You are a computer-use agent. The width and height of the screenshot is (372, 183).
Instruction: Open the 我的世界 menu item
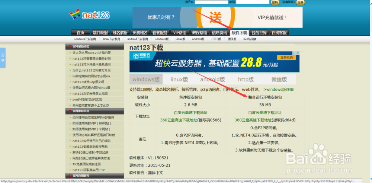click(x=259, y=33)
